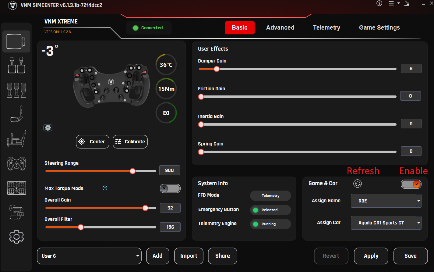Click the 15Nm torque gauge
The image size is (434, 272).
pos(166,89)
